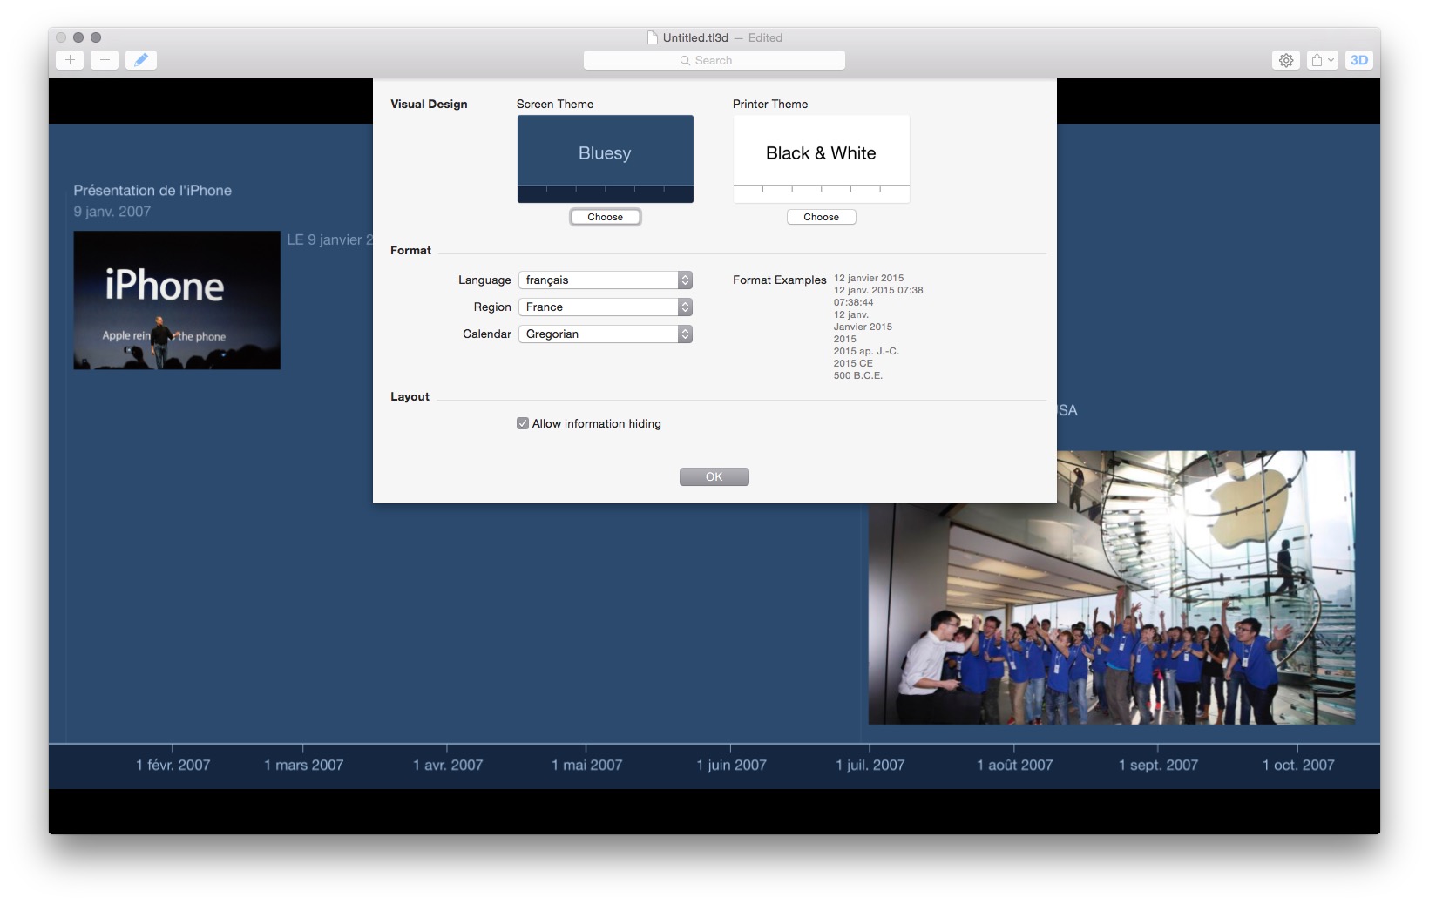Click the 1 mars 2007 timeline marker
This screenshot has height=904, width=1429.
coord(303,765)
